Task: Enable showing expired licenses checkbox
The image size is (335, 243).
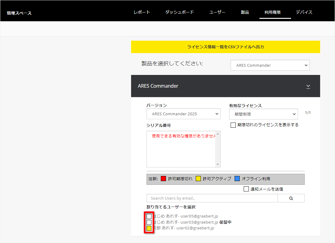Action: (233, 125)
